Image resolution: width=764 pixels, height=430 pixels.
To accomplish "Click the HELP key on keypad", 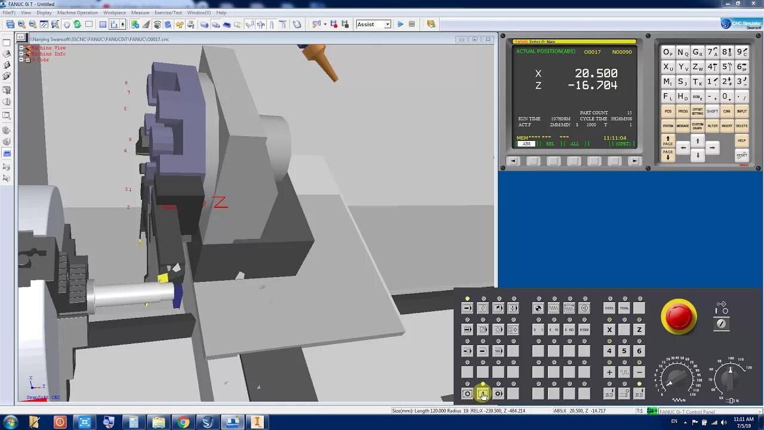I will (x=741, y=140).
